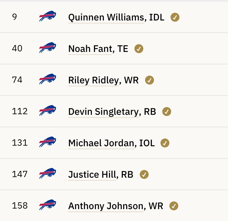Click the gold checkmark next to Quinnen Williams
This screenshot has height=221, width=228.
point(175,17)
